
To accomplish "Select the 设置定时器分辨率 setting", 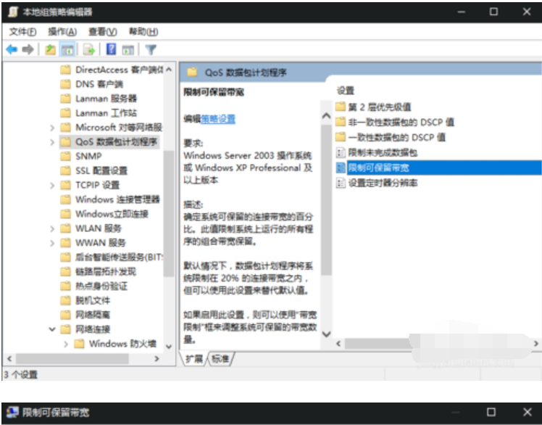I will click(382, 183).
